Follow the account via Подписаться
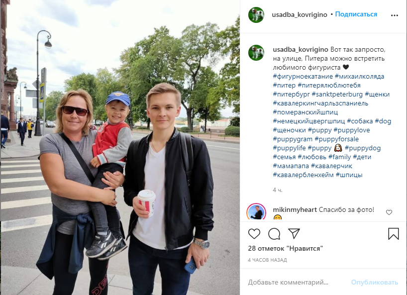Viewport: 407px width, 295px height. 356,14
